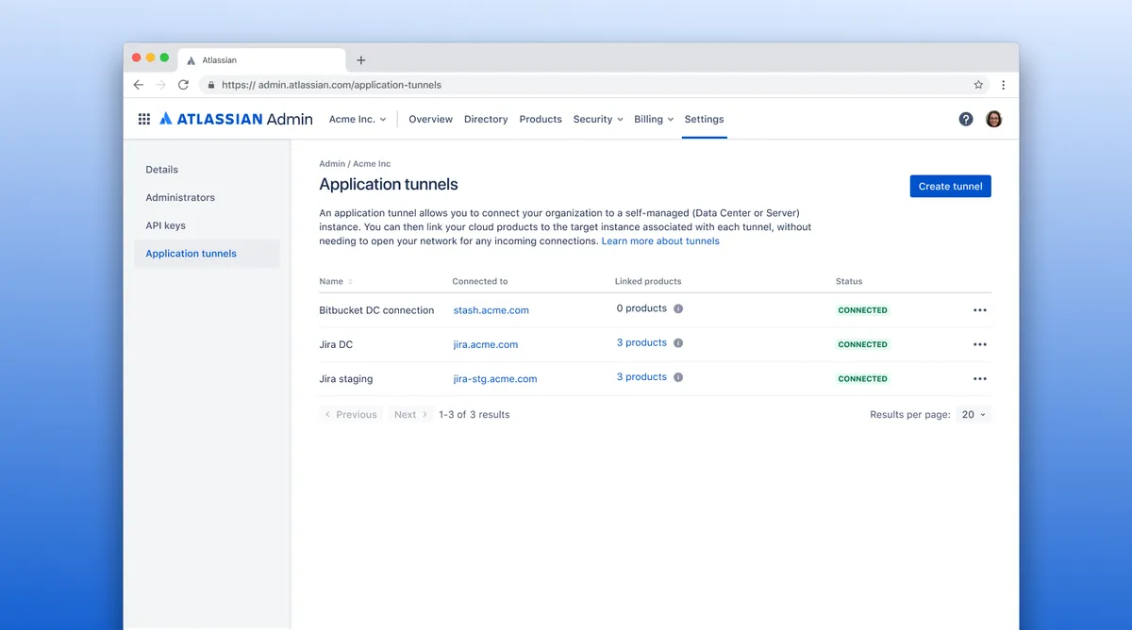
Task: Open more actions for Jira DC
Action: click(980, 344)
